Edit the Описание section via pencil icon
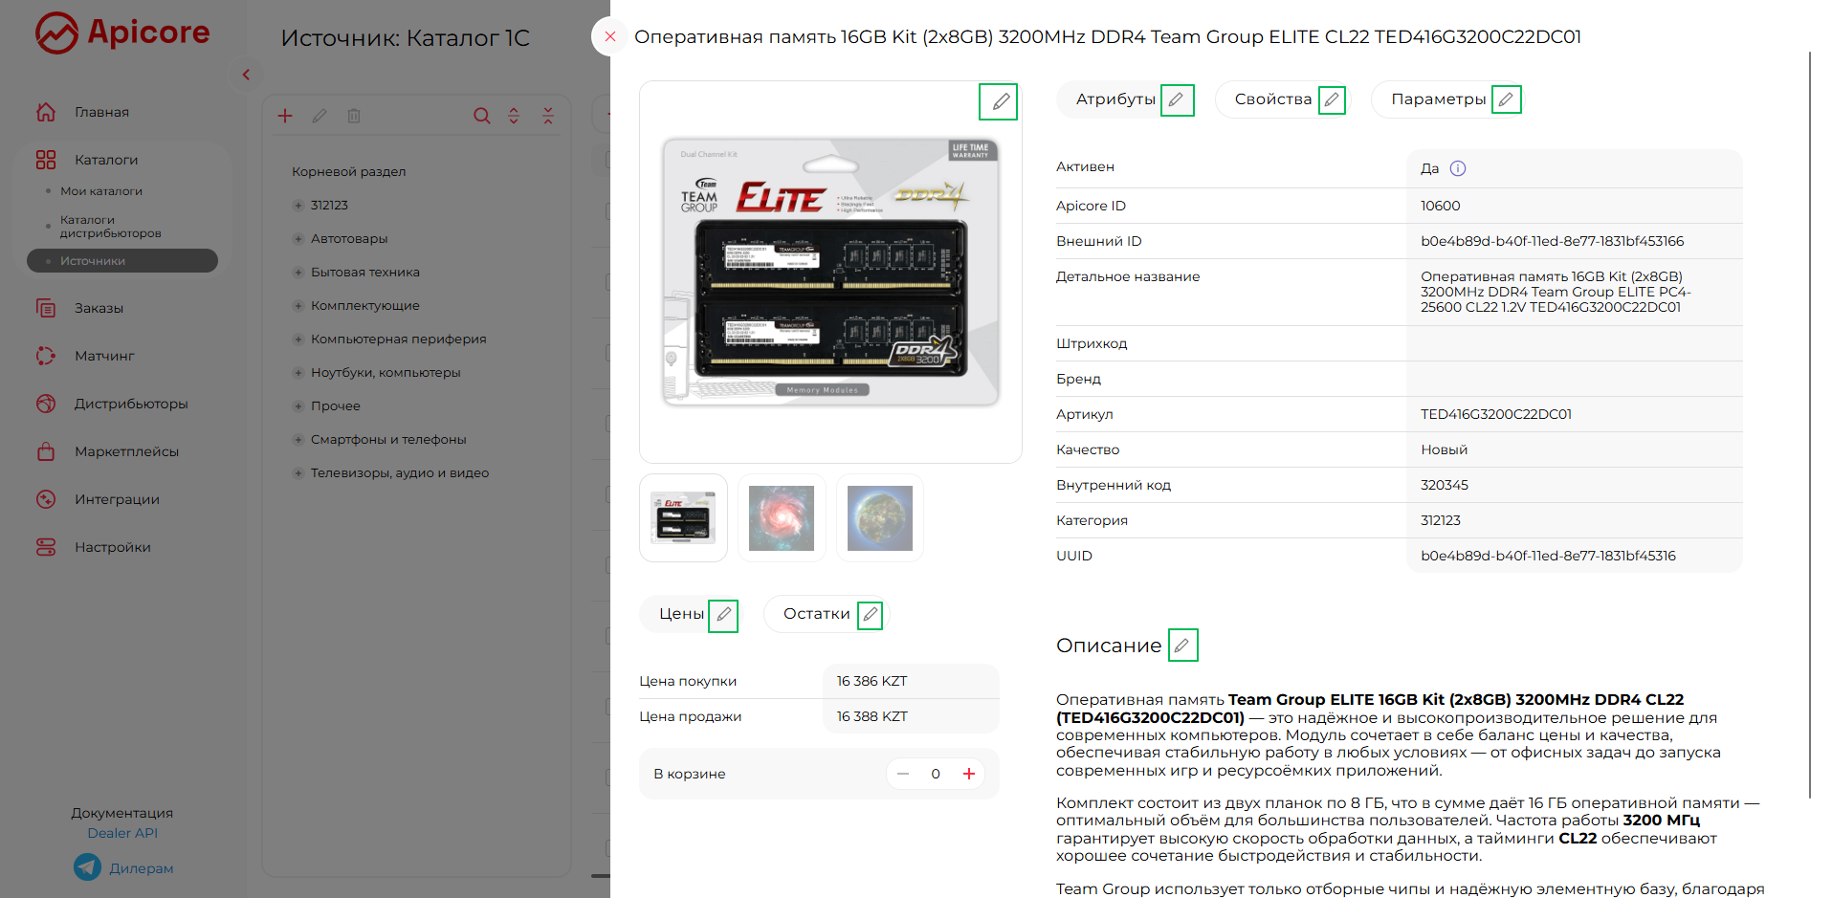 click(x=1182, y=646)
